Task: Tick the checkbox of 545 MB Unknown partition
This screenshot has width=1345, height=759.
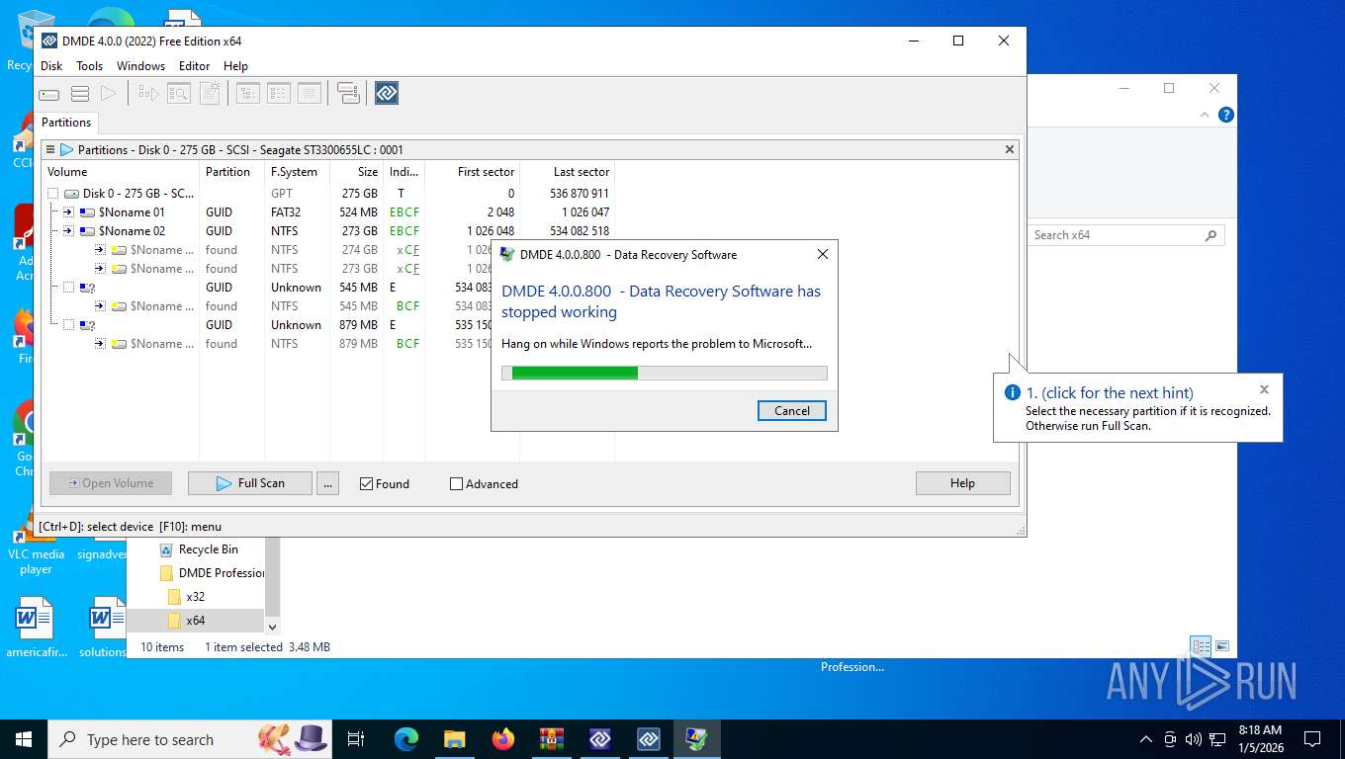Action: [68, 288]
